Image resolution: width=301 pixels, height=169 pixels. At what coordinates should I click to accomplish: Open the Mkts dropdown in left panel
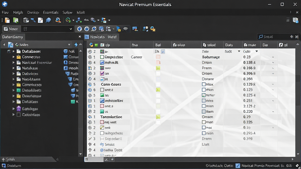click(x=69, y=45)
